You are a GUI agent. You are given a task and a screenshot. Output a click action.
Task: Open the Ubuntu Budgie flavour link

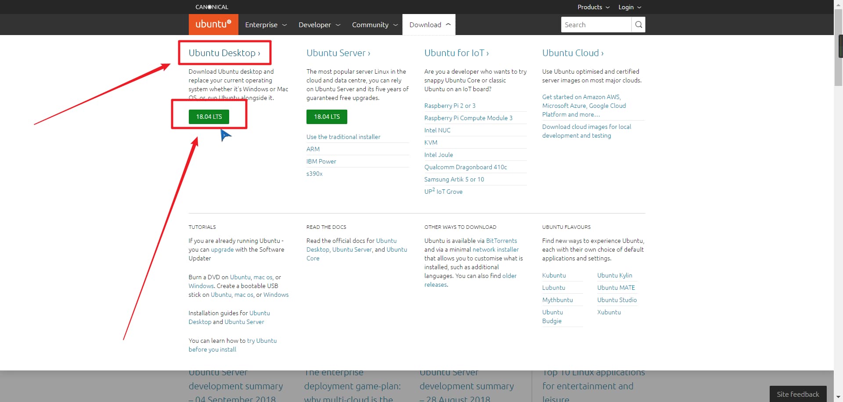552,317
